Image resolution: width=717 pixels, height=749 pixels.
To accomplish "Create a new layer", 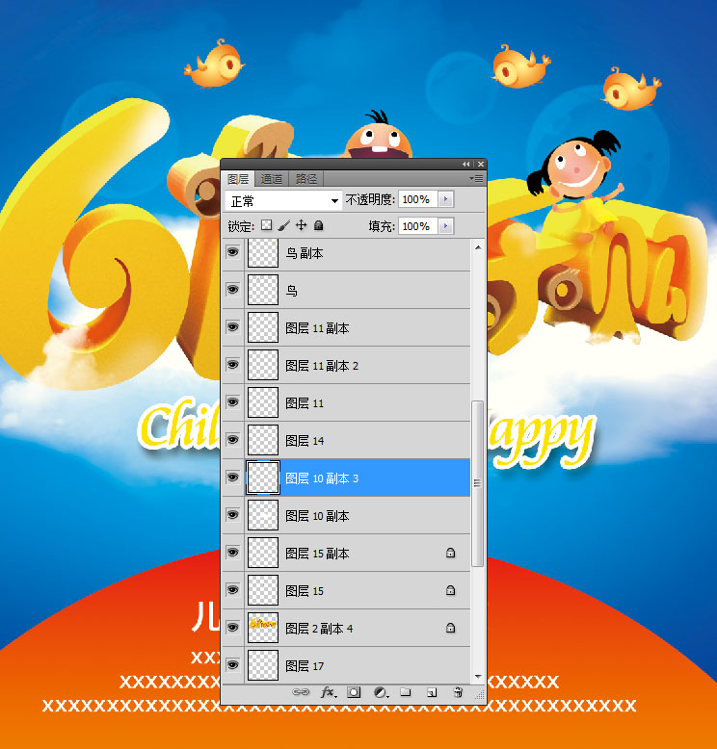I will (432, 692).
